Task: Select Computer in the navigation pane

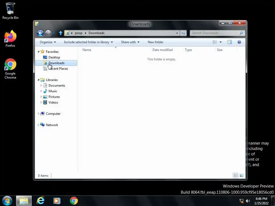Action: point(53,114)
